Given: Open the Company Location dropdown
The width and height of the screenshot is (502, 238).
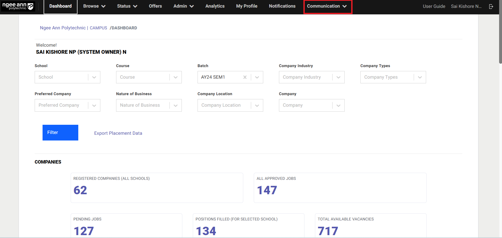Looking at the screenshot, I should (x=257, y=105).
